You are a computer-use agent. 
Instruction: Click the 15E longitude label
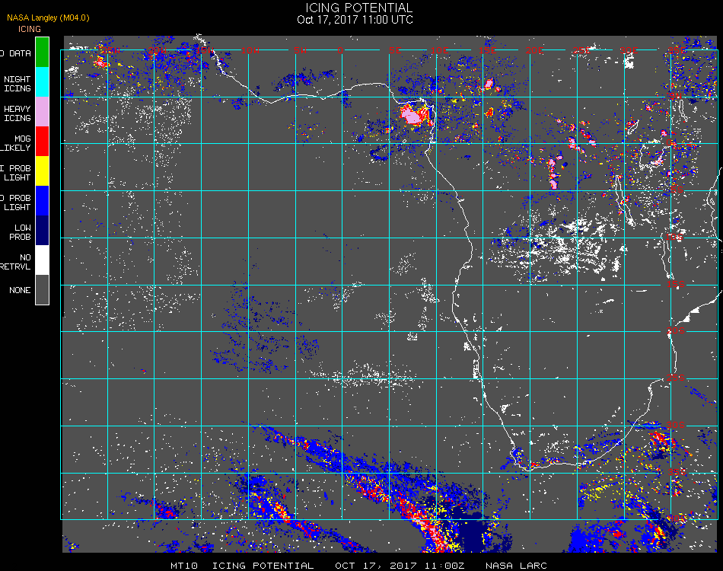pos(487,50)
